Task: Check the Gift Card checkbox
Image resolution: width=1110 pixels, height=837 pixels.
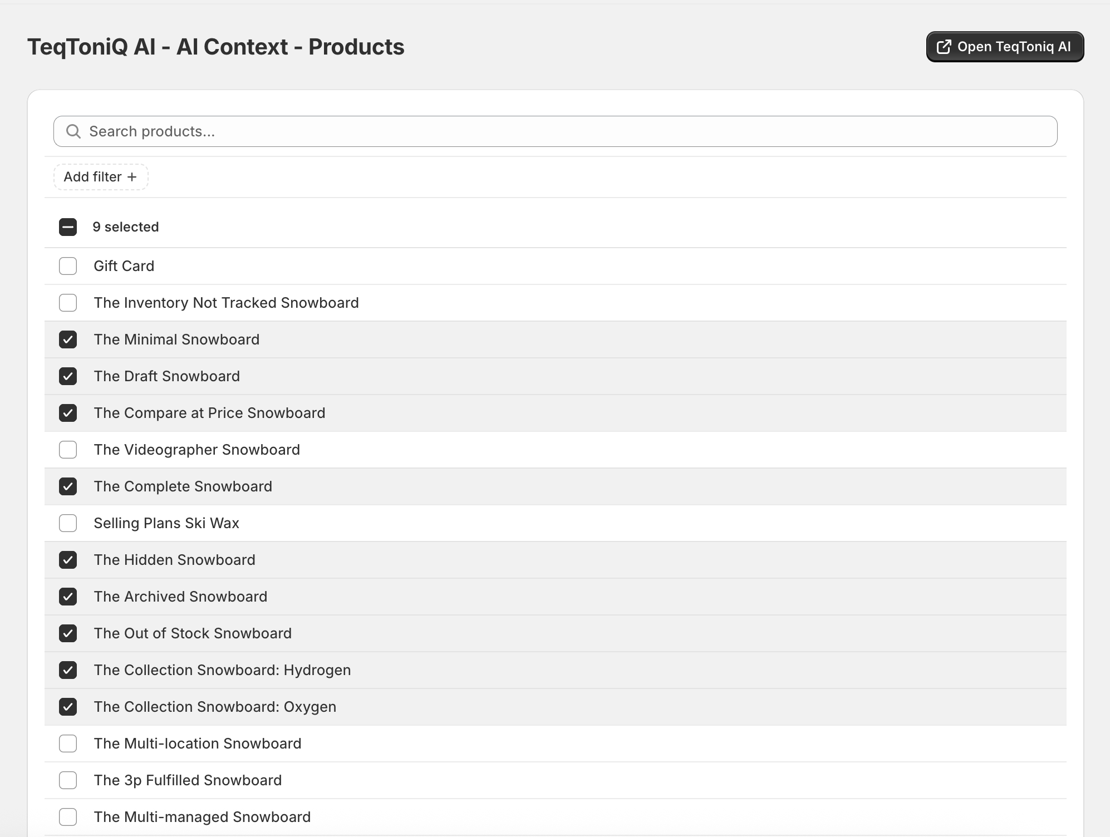Action: pos(68,266)
